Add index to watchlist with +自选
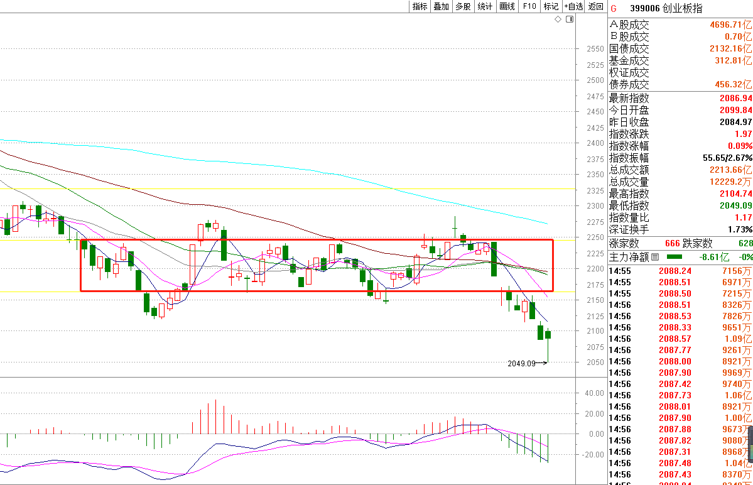The height and width of the screenshot is (485, 753). pos(573,6)
